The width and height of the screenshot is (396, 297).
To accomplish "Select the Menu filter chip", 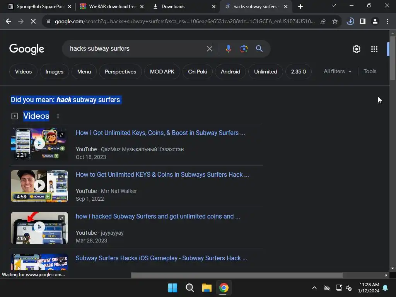I will (x=84, y=72).
